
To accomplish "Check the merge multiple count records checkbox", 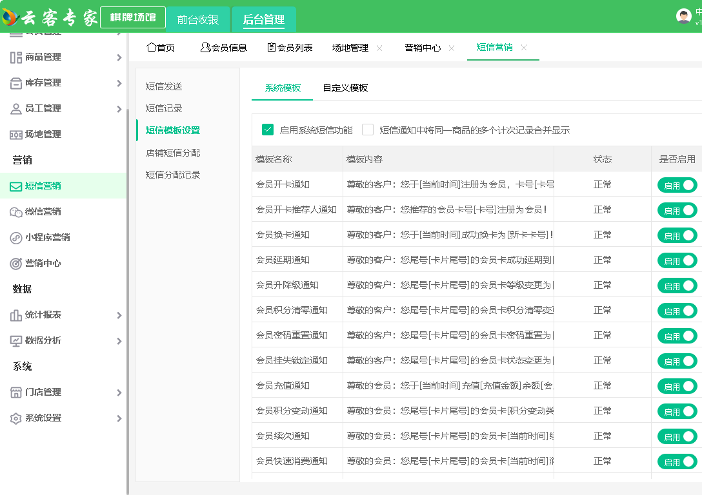I will tap(368, 130).
